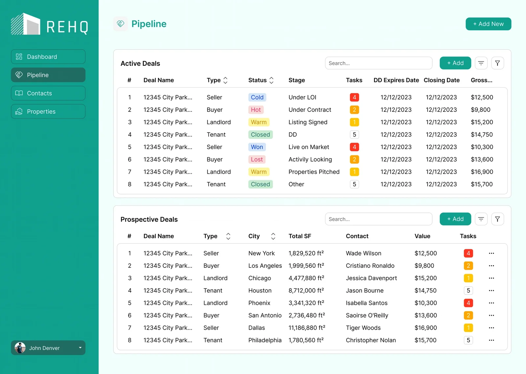Open the Prospective Deals sort lines icon

tap(481, 219)
